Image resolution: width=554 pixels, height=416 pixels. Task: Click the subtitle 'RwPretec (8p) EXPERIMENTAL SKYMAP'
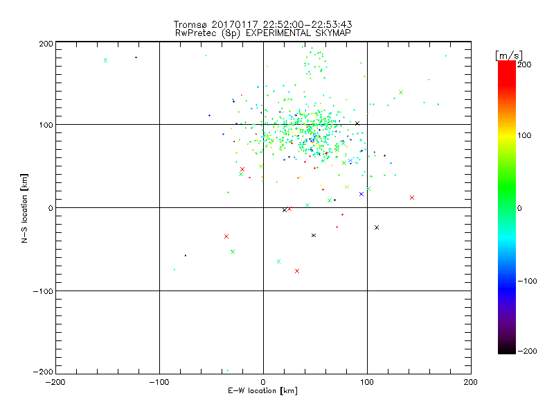coord(263,33)
